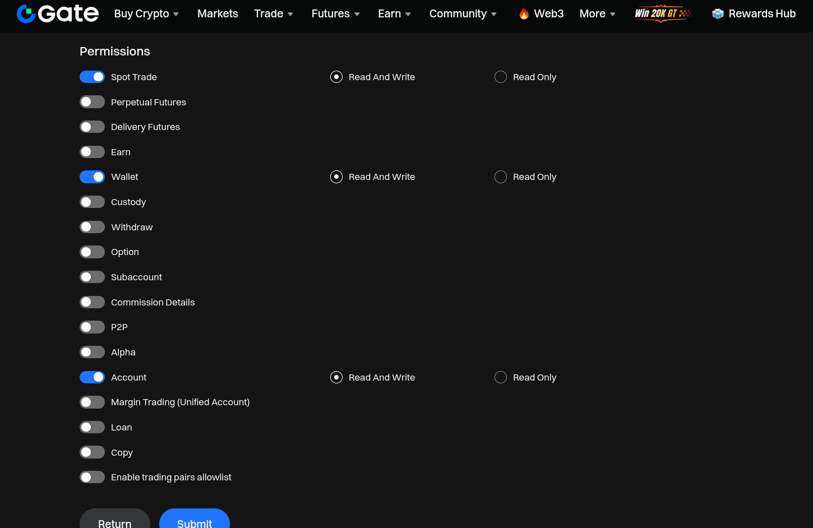Click the Rewards Hub cube icon
This screenshot has width=813, height=528.
point(718,13)
